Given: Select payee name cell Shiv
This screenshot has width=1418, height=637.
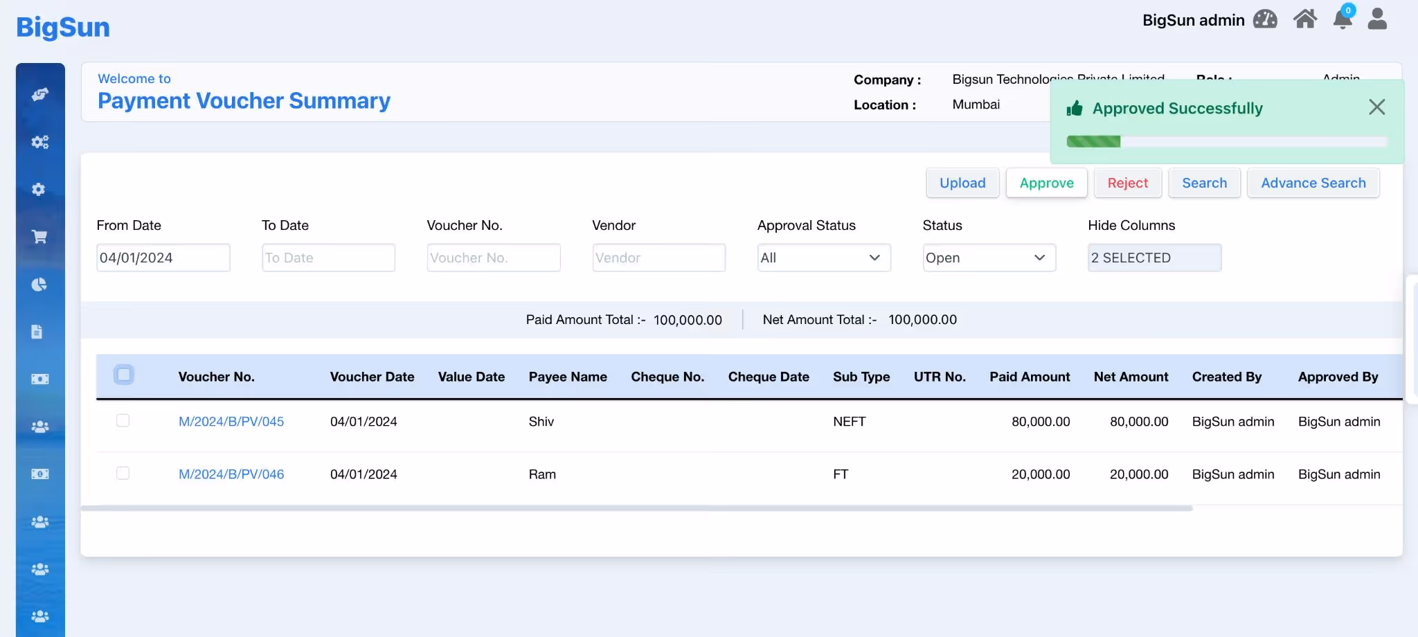Looking at the screenshot, I should [541, 422].
